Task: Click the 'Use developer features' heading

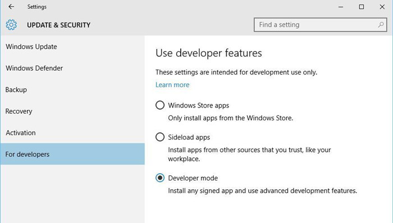Action: pyautogui.click(x=208, y=53)
